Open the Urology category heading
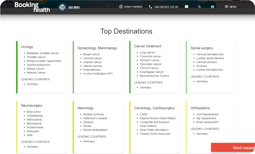Viewport: 255px width, 154px height. point(27,47)
